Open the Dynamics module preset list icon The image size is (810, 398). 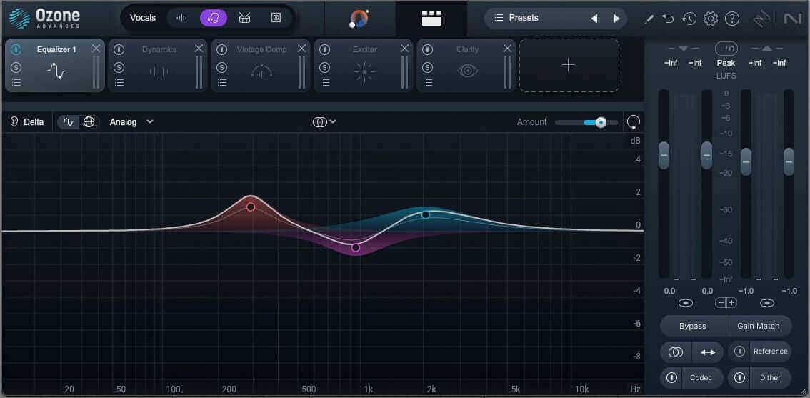point(119,82)
